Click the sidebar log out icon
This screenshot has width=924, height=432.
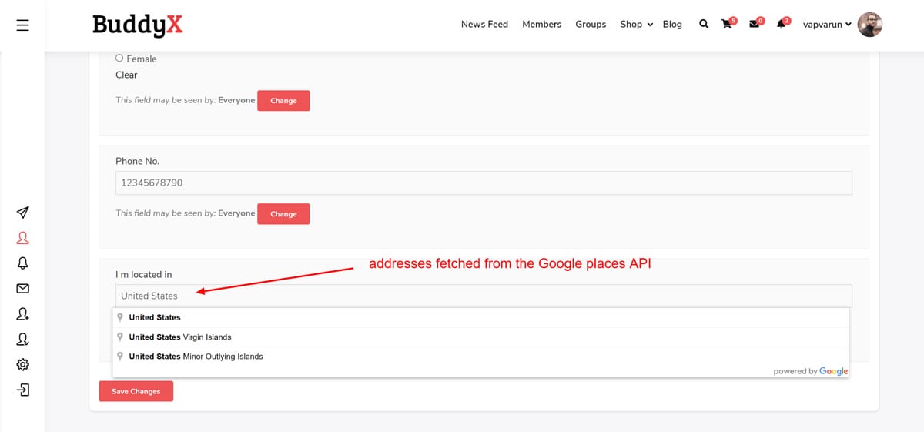22,390
